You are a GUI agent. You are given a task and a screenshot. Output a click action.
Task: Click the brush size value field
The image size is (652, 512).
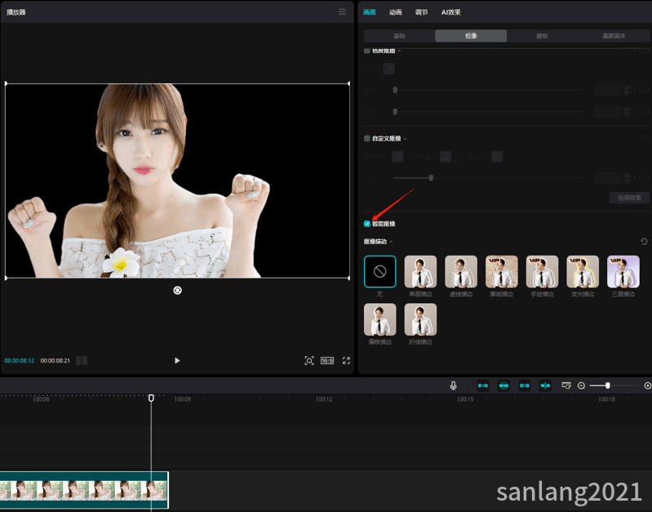tap(608, 178)
